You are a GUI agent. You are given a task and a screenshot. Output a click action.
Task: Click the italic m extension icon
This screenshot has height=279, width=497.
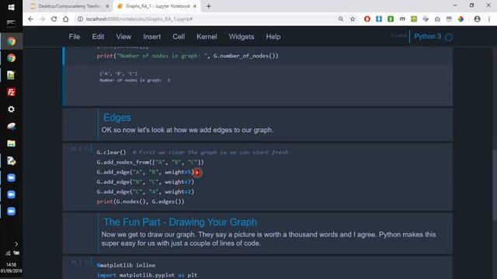point(402,19)
